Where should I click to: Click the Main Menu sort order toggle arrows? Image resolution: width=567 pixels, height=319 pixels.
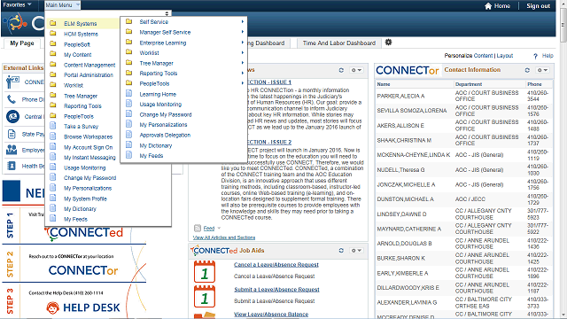click(x=167, y=13)
